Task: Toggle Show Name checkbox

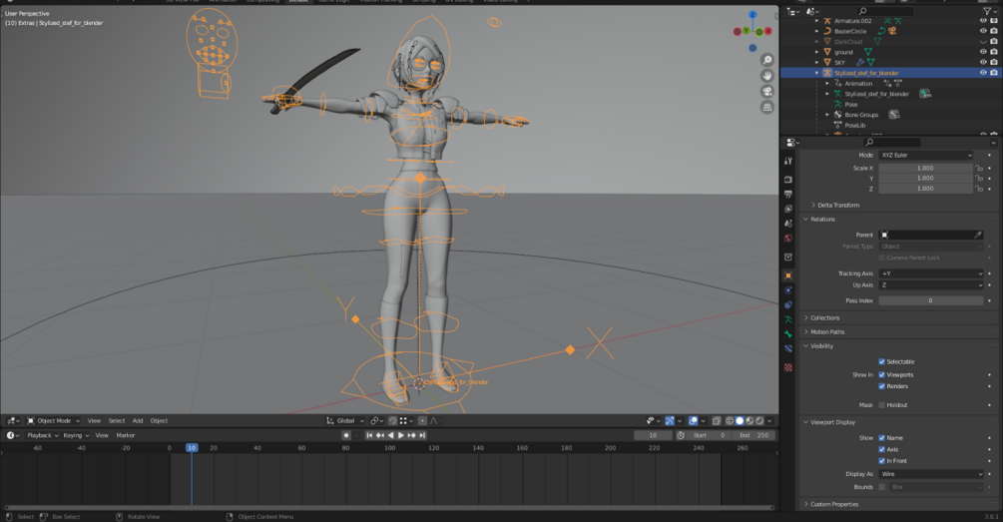Action: click(x=881, y=438)
